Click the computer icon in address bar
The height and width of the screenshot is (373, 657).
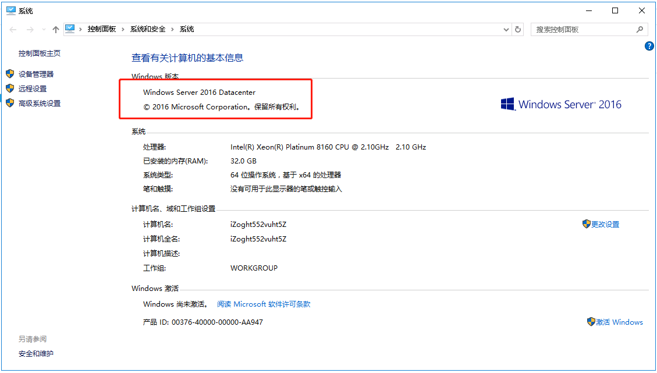pyautogui.click(x=70, y=29)
